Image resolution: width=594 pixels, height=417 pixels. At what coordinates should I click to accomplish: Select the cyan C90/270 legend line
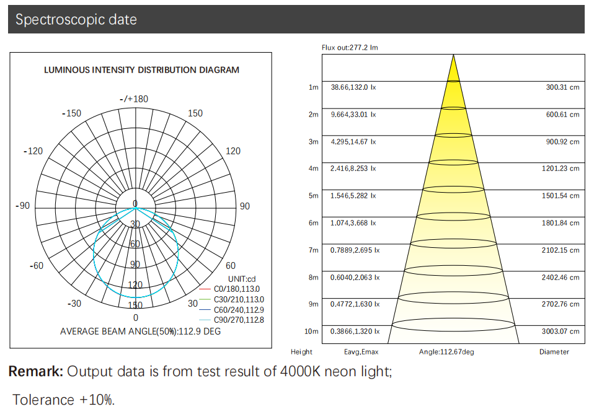[x=205, y=320]
